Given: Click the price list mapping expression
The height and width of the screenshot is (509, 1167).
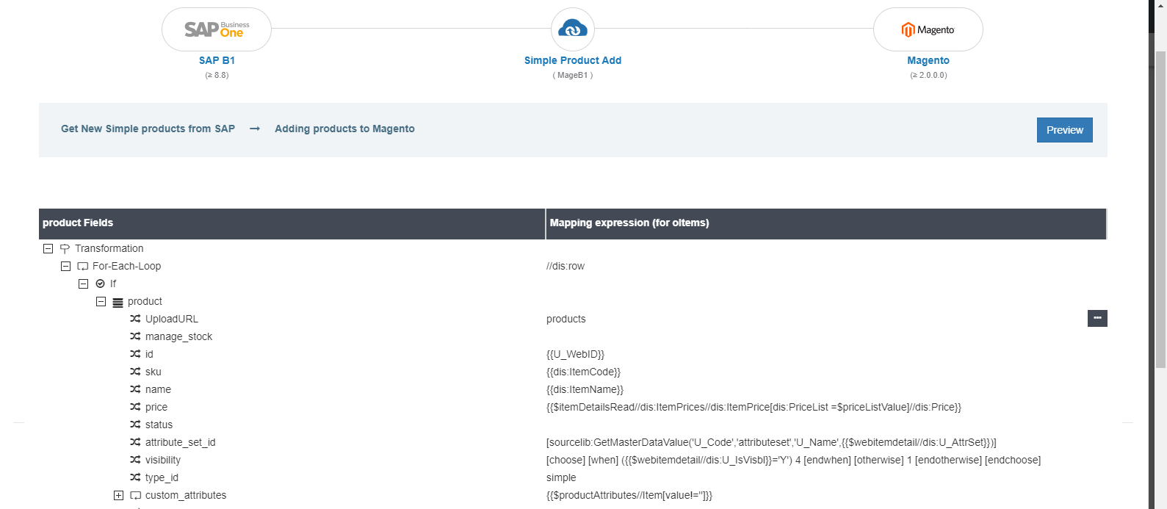Looking at the screenshot, I should (x=754, y=407).
